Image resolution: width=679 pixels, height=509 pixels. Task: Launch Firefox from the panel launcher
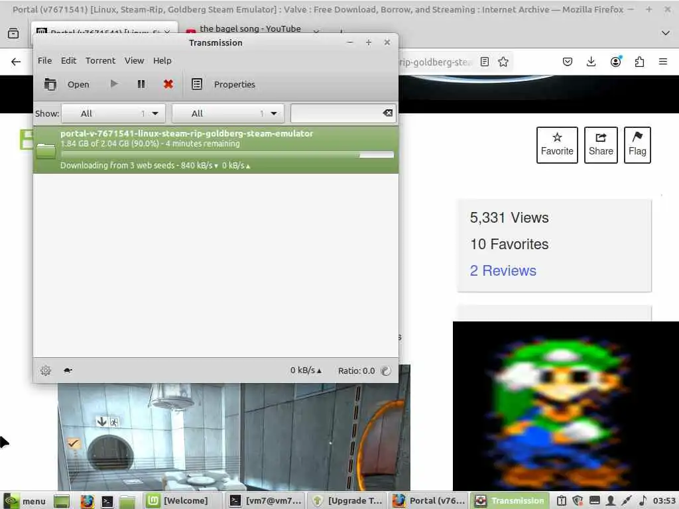click(x=87, y=501)
